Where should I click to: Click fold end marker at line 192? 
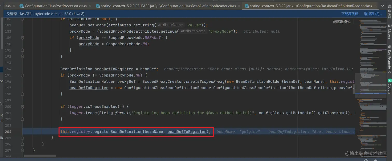(22, 56)
